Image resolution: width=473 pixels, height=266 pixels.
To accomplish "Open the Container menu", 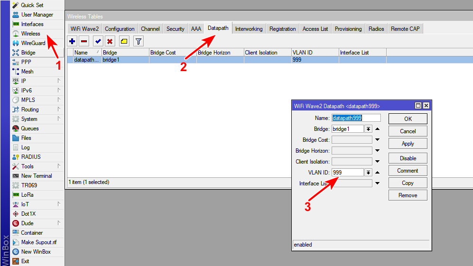I will click(x=37, y=233).
